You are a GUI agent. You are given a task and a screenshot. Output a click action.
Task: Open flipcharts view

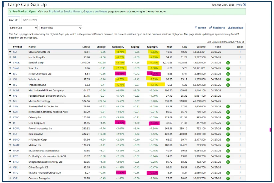pos(217,28)
